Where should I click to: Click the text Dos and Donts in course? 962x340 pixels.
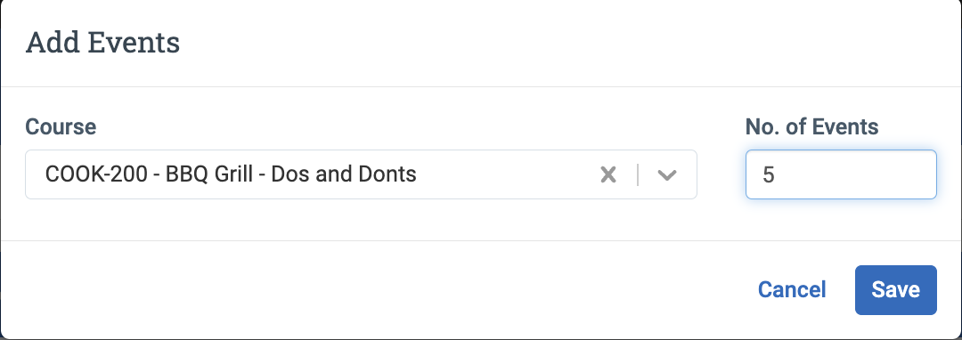[344, 174]
